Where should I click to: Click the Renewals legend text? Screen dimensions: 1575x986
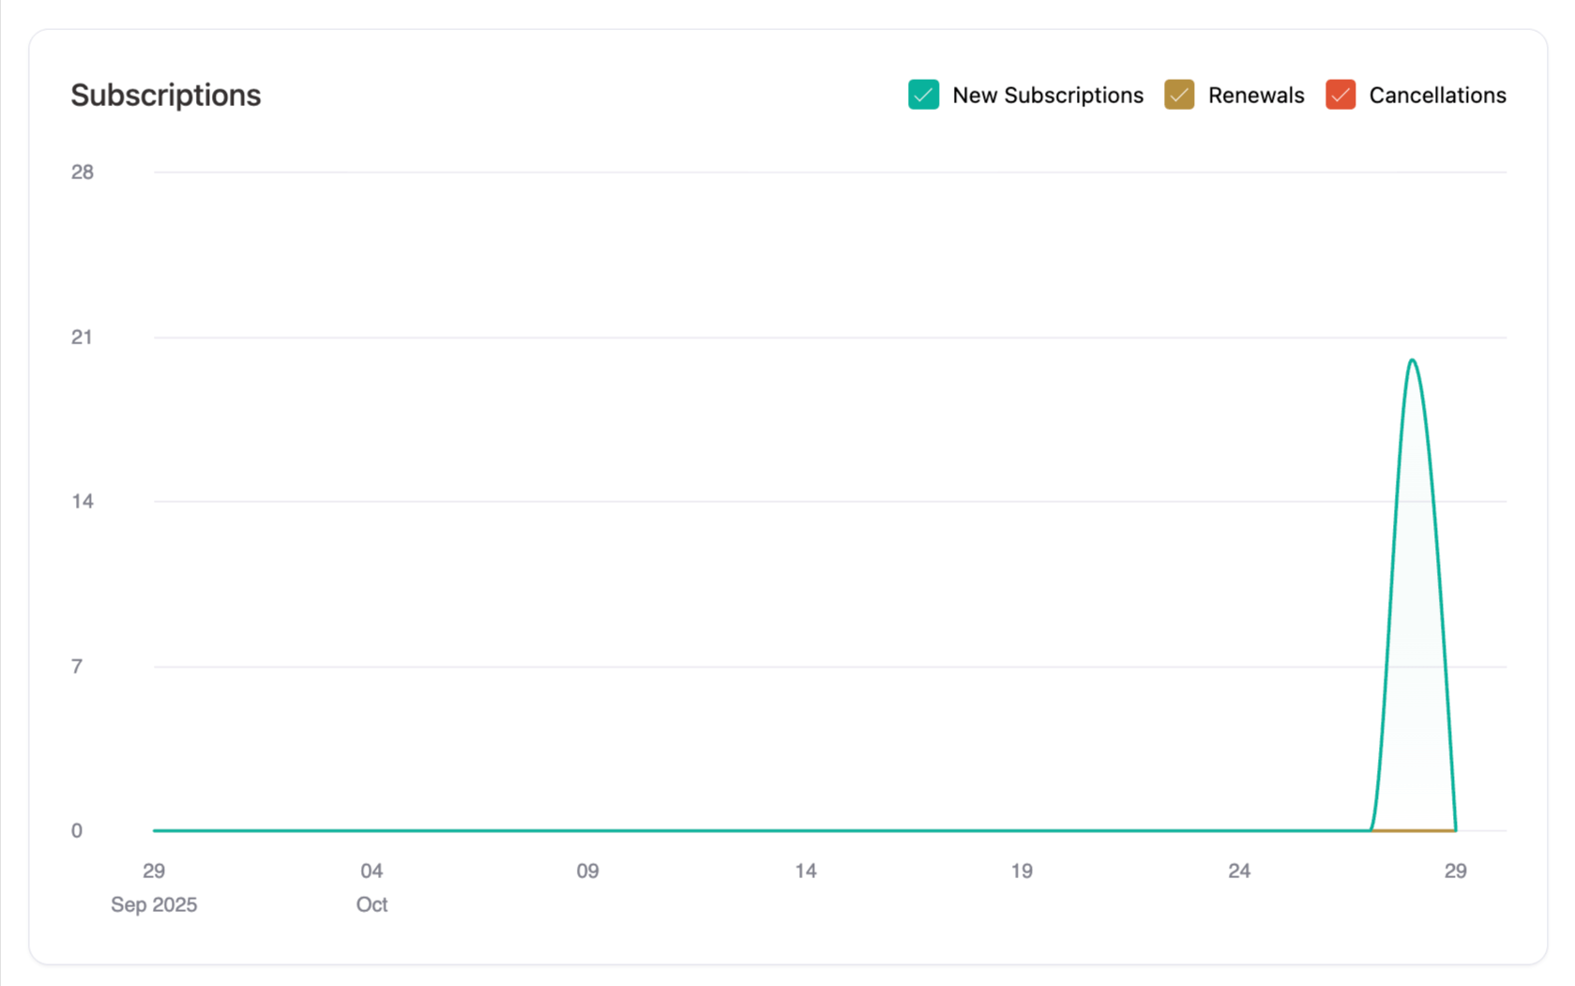coord(1256,95)
